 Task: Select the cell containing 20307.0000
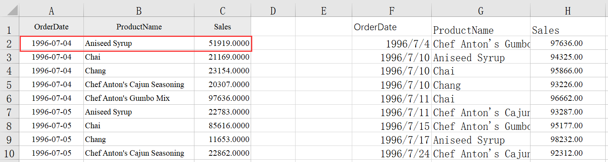click(x=223, y=84)
